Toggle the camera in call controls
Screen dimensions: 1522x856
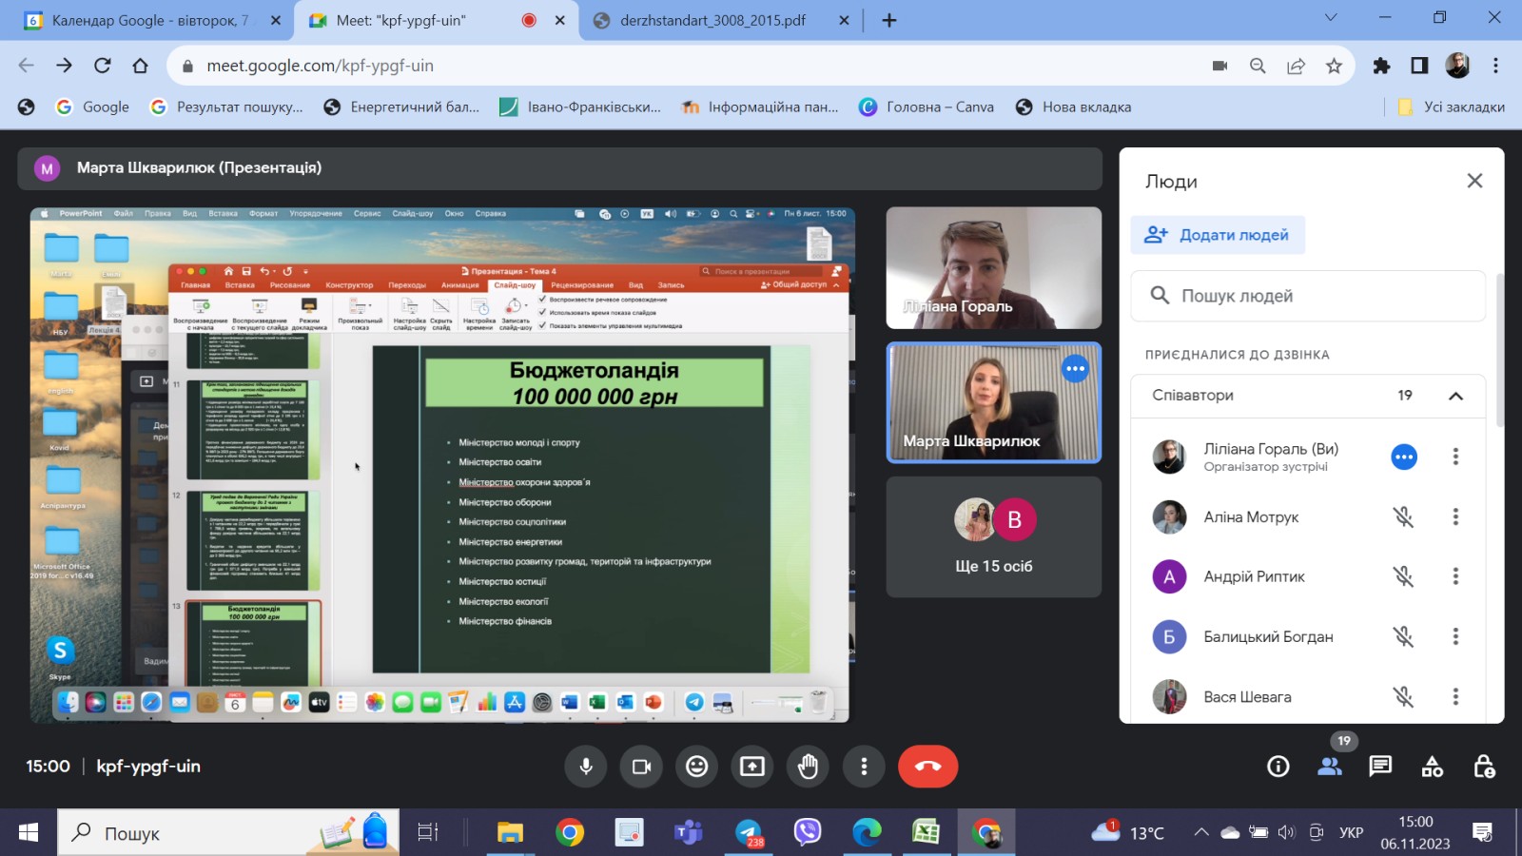pyautogui.click(x=642, y=767)
